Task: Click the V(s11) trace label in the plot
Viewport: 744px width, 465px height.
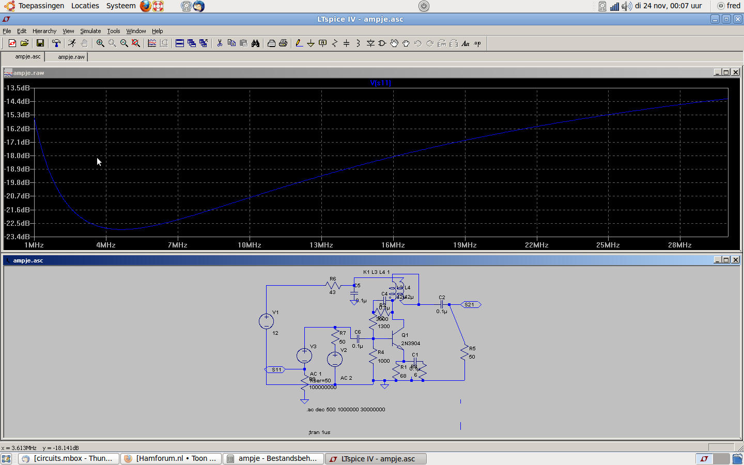Action: (x=380, y=83)
